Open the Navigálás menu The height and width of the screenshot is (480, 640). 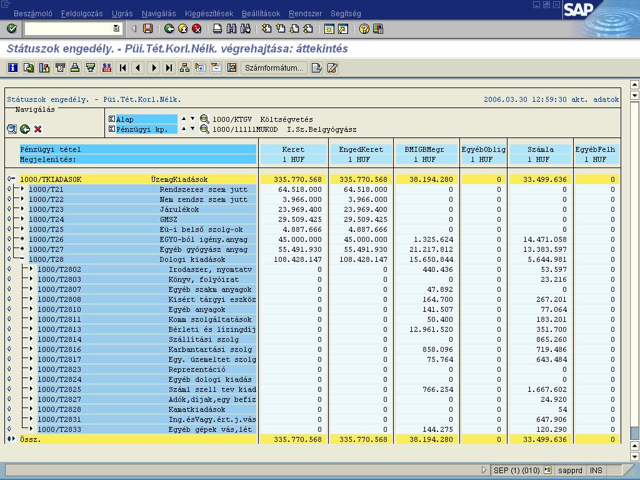point(159,14)
